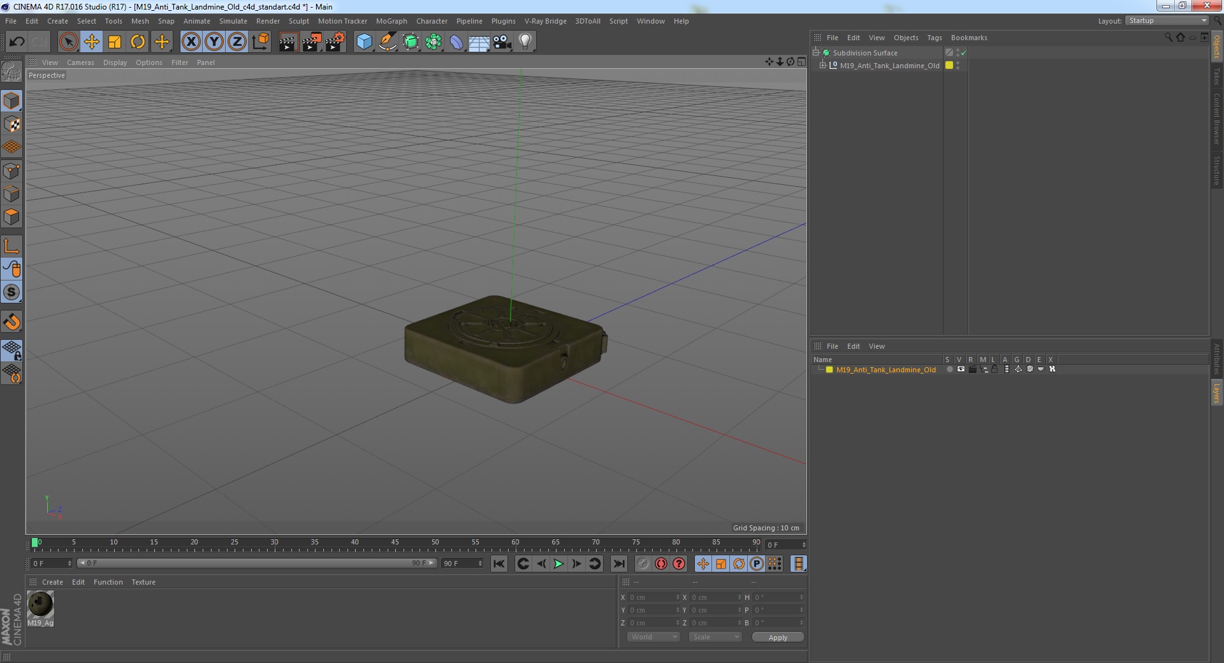Add a Floor environment object
The image size is (1224, 663).
(479, 42)
